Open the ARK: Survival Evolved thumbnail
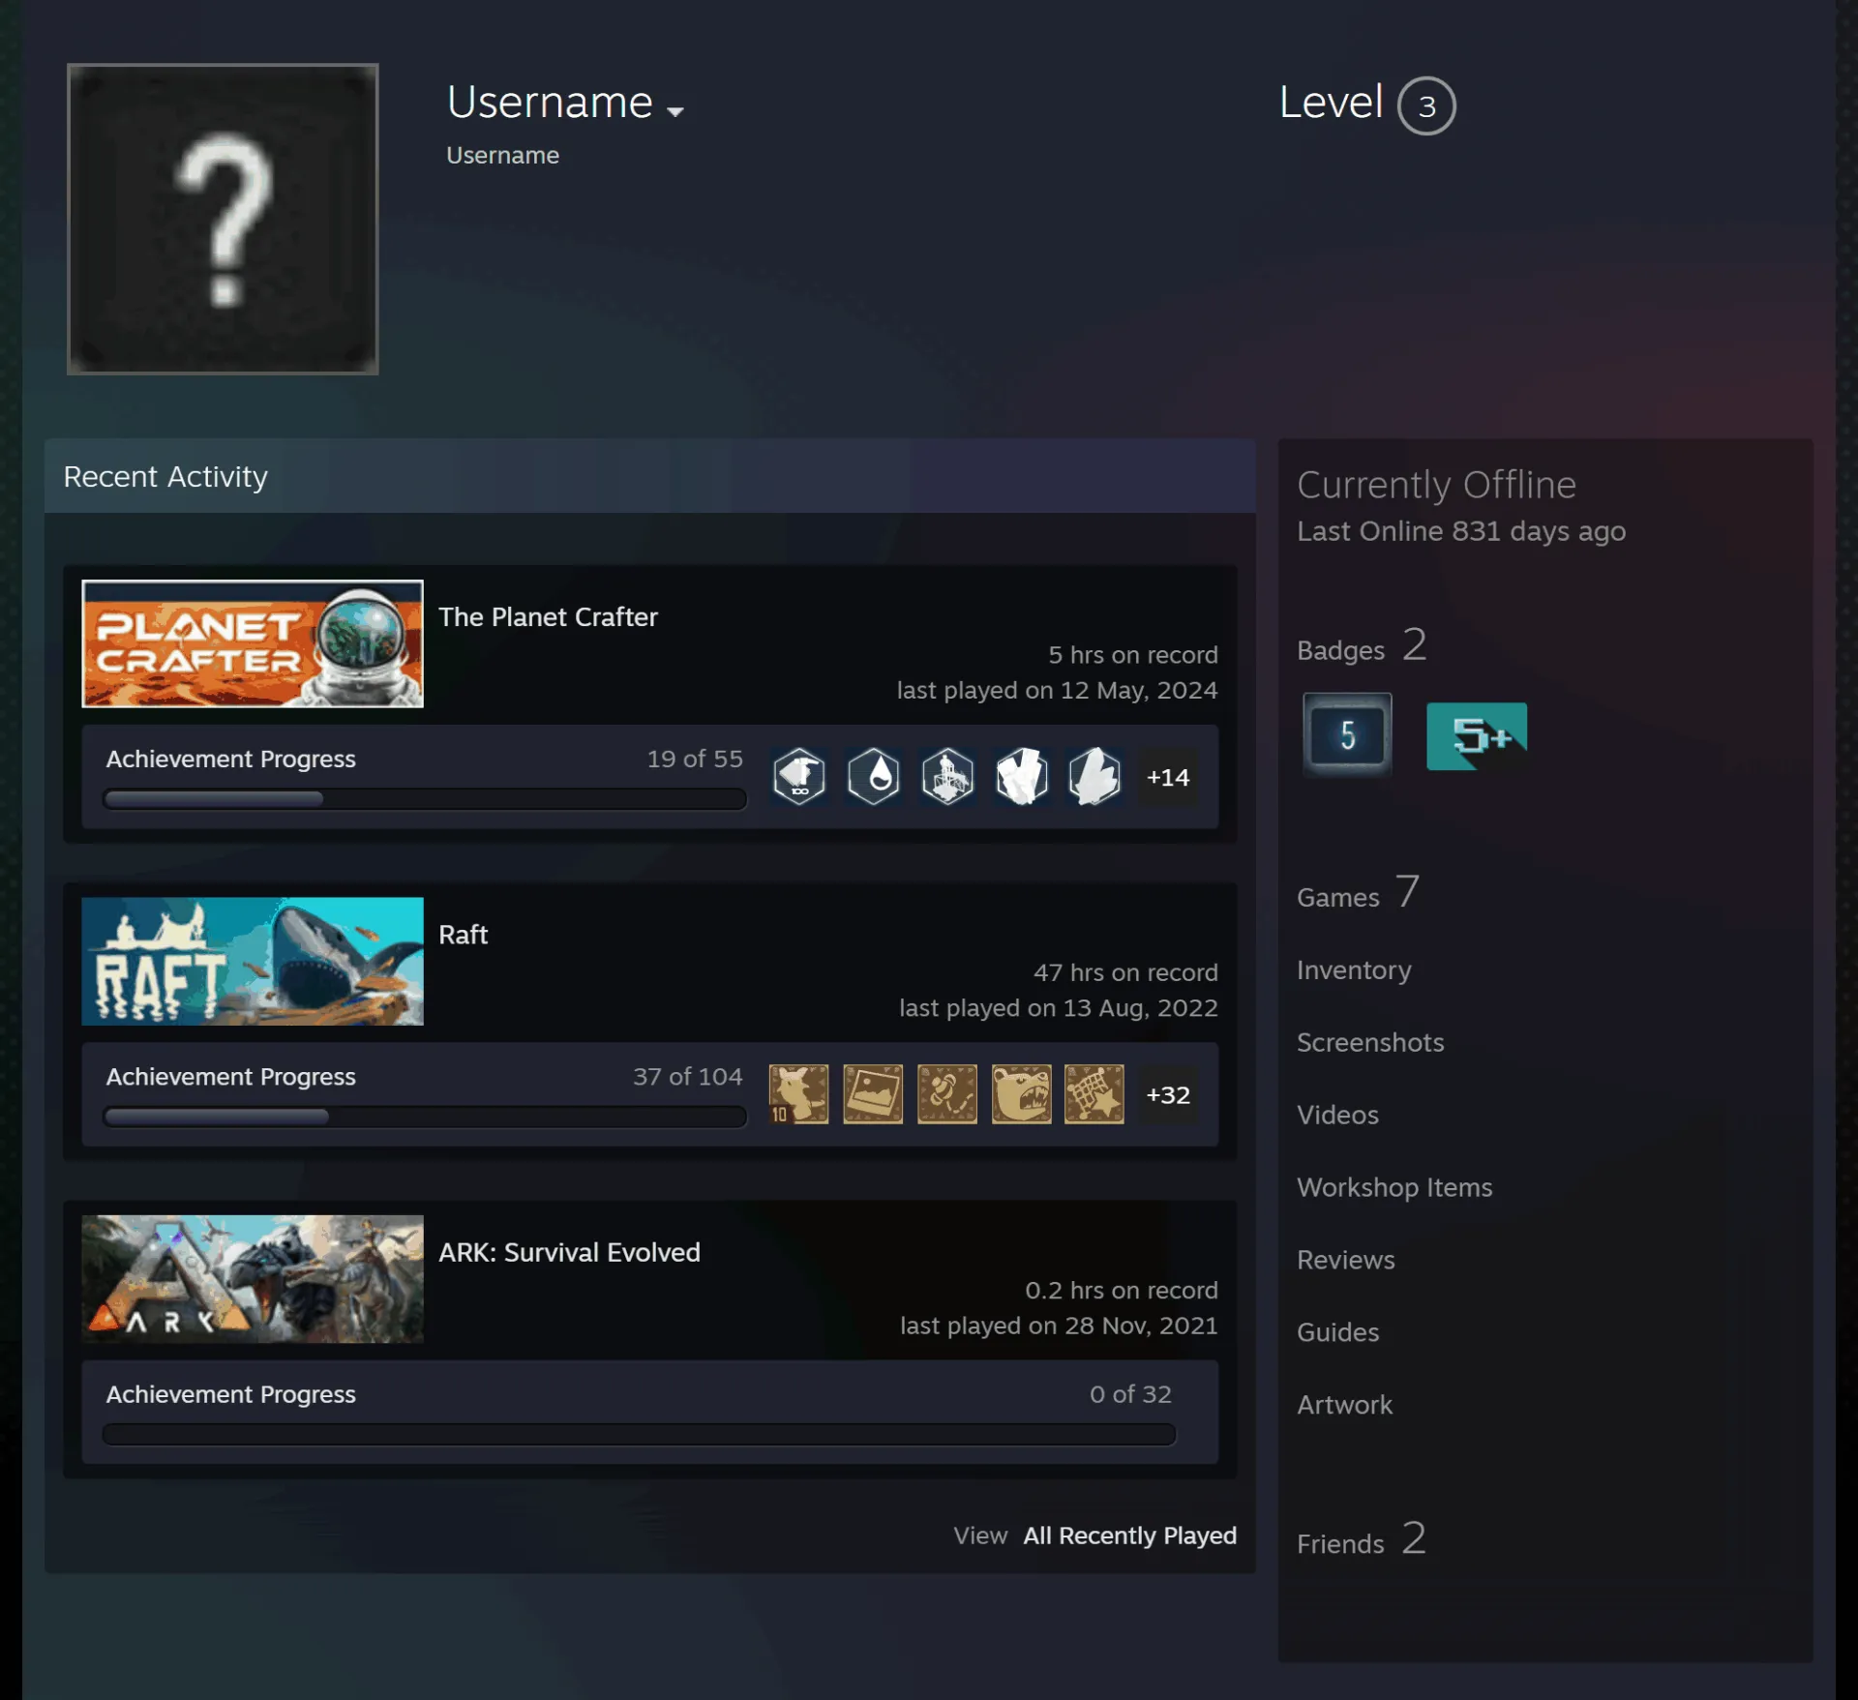This screenshot has width=1858, height=1700. coord(253,1278)
